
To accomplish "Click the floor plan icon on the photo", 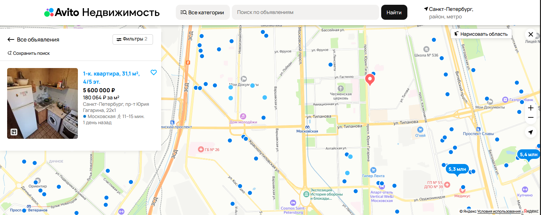I will tap(14, 132).
